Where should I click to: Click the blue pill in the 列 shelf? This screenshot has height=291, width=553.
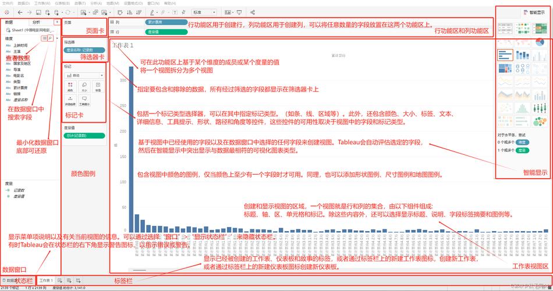pos(166,22)
